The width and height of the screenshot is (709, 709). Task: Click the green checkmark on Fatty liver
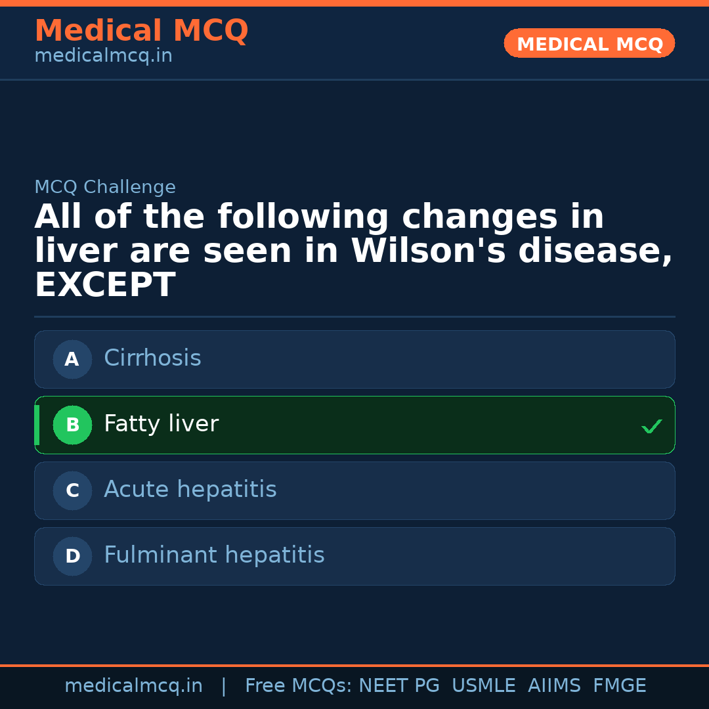point(651,426)
